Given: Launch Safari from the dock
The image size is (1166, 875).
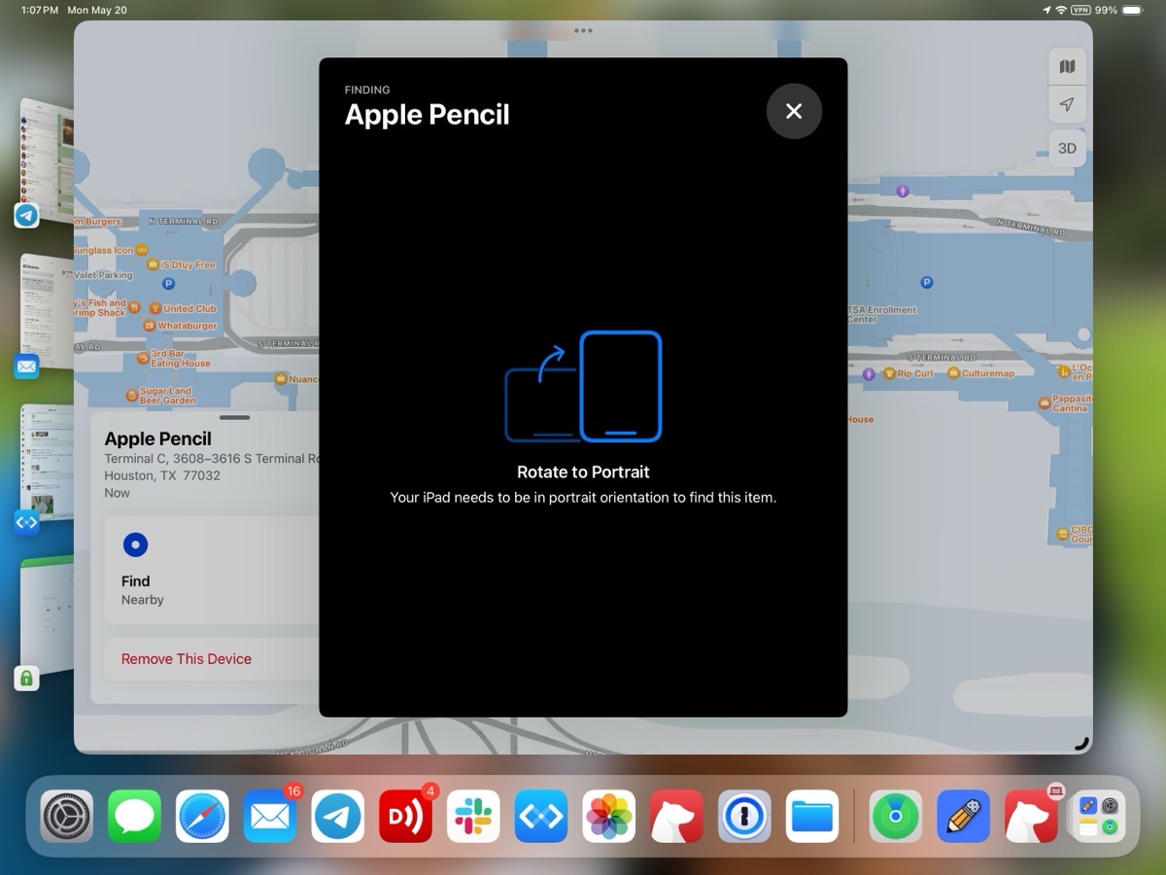Looking at the screenshot, I should [x=202, y=816].
